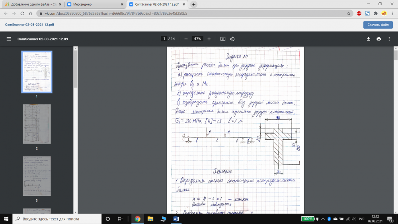Download the PDF from the viewer toolbar
This screenshot has width=398, height=224.
click(368, 39)
